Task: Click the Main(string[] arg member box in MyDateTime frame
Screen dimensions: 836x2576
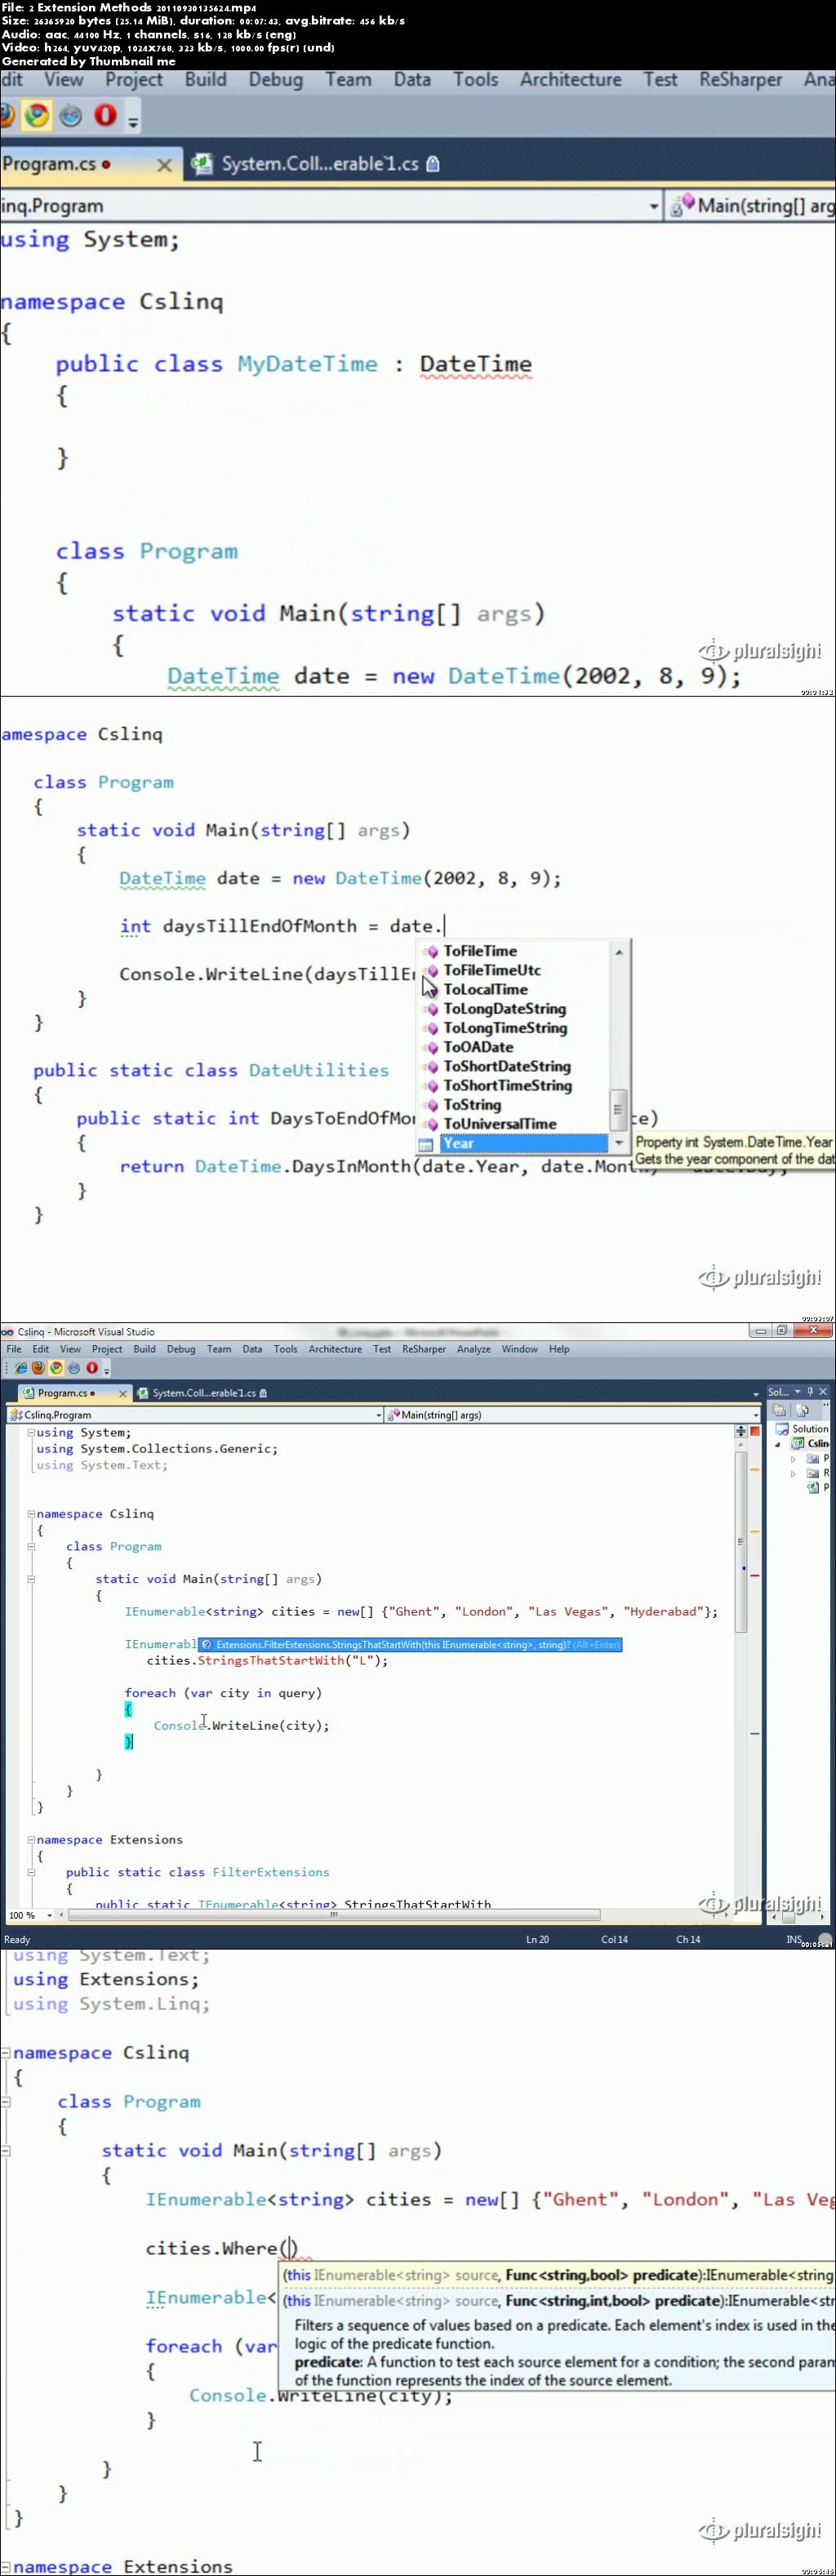Action: click(x=751, y=206)
